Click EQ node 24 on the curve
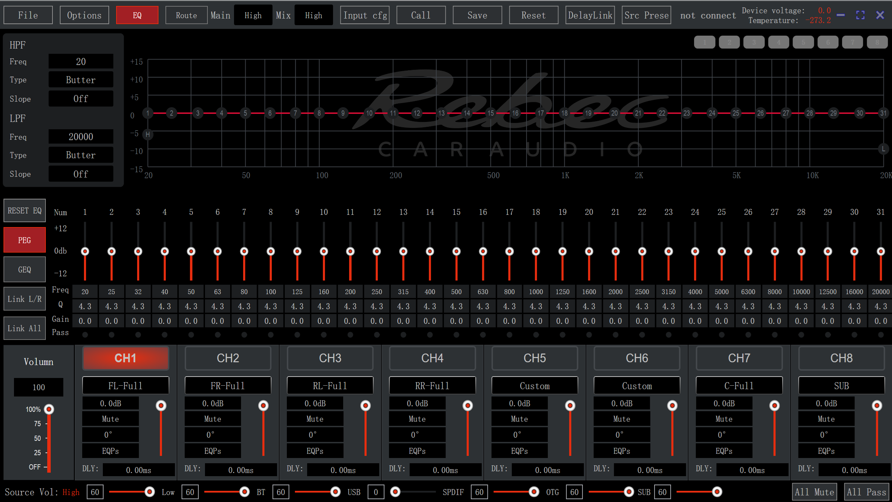This screenshot has height=502, width=892. coord(712,113)
